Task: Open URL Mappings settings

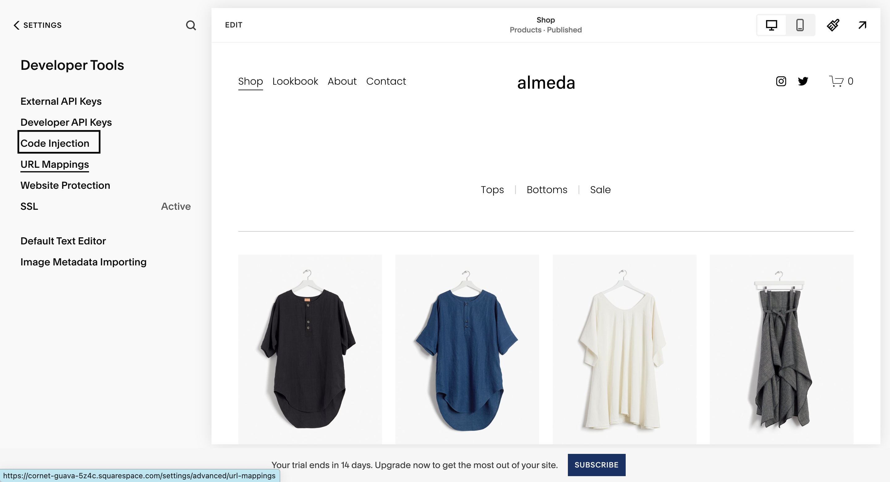Action: 55,164
